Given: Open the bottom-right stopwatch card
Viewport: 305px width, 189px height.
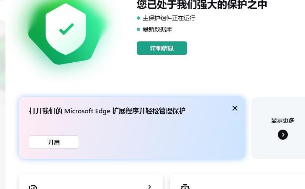Looking at the screenshot, I should point(237,181).
